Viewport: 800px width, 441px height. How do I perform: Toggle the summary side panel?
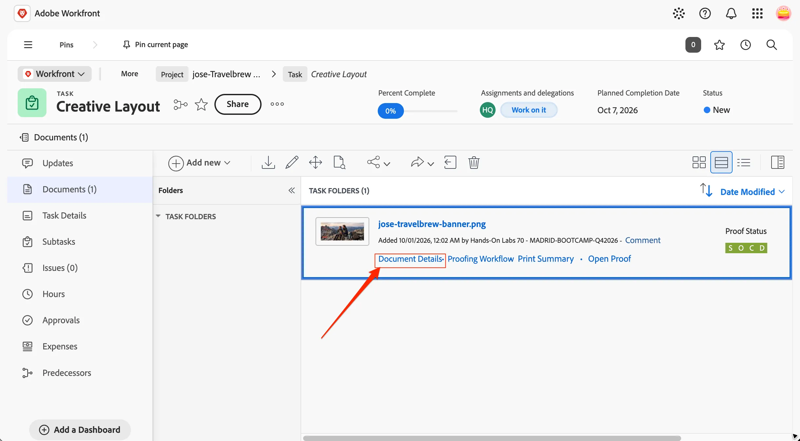(777, 162)
